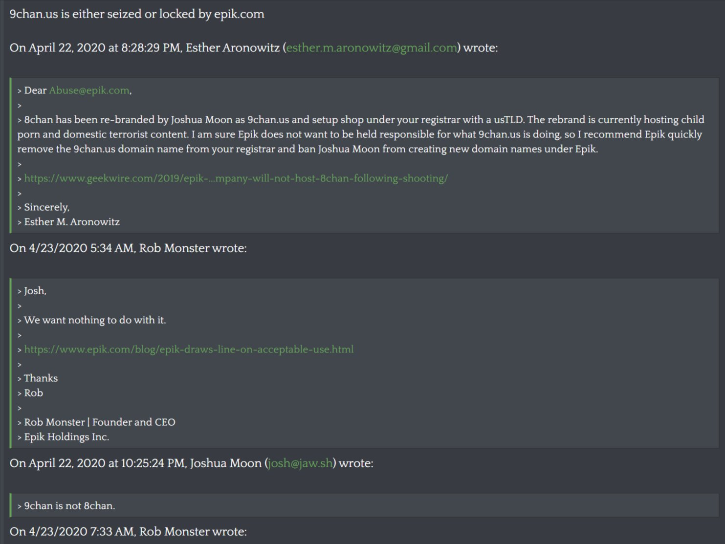Click 'We want nothing to do with it.' text
This screenshot has height=544, width=725.
click(92, 320)
